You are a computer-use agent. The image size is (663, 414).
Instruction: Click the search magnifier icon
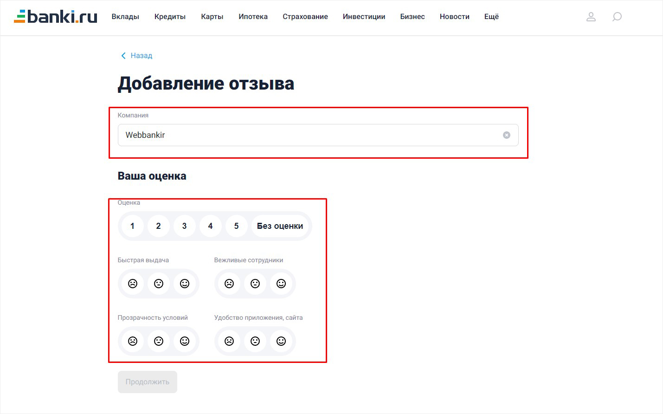pyautogui.click(x=617, y=17)
